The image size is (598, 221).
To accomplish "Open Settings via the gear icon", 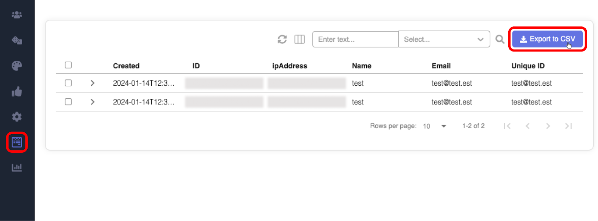I will click(x=16, y=117).
